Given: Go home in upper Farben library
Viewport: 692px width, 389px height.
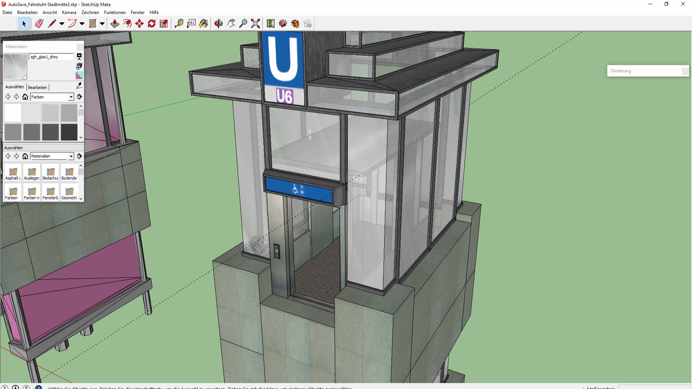Looking at the screenshot, I should pyautogui.click(x=25, y=97).
